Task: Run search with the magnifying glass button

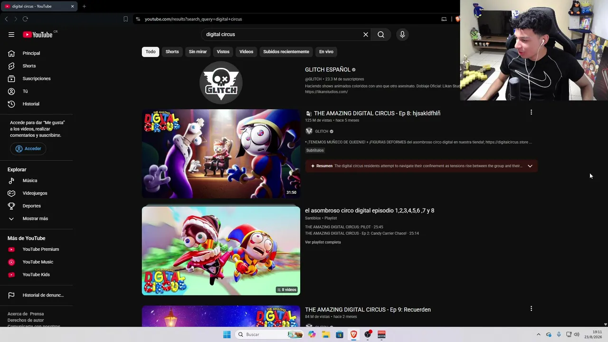Action: (381, 35)
